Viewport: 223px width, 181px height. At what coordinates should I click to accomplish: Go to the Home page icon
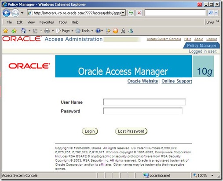pyautogui.click(x=24, y=31)
